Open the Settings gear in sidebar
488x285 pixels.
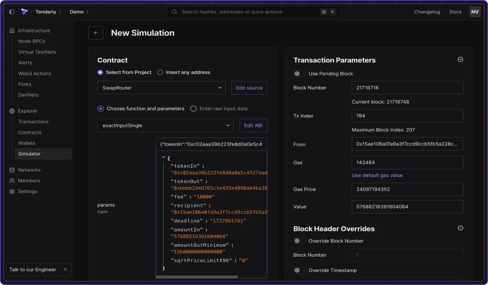tap(12, 191)
